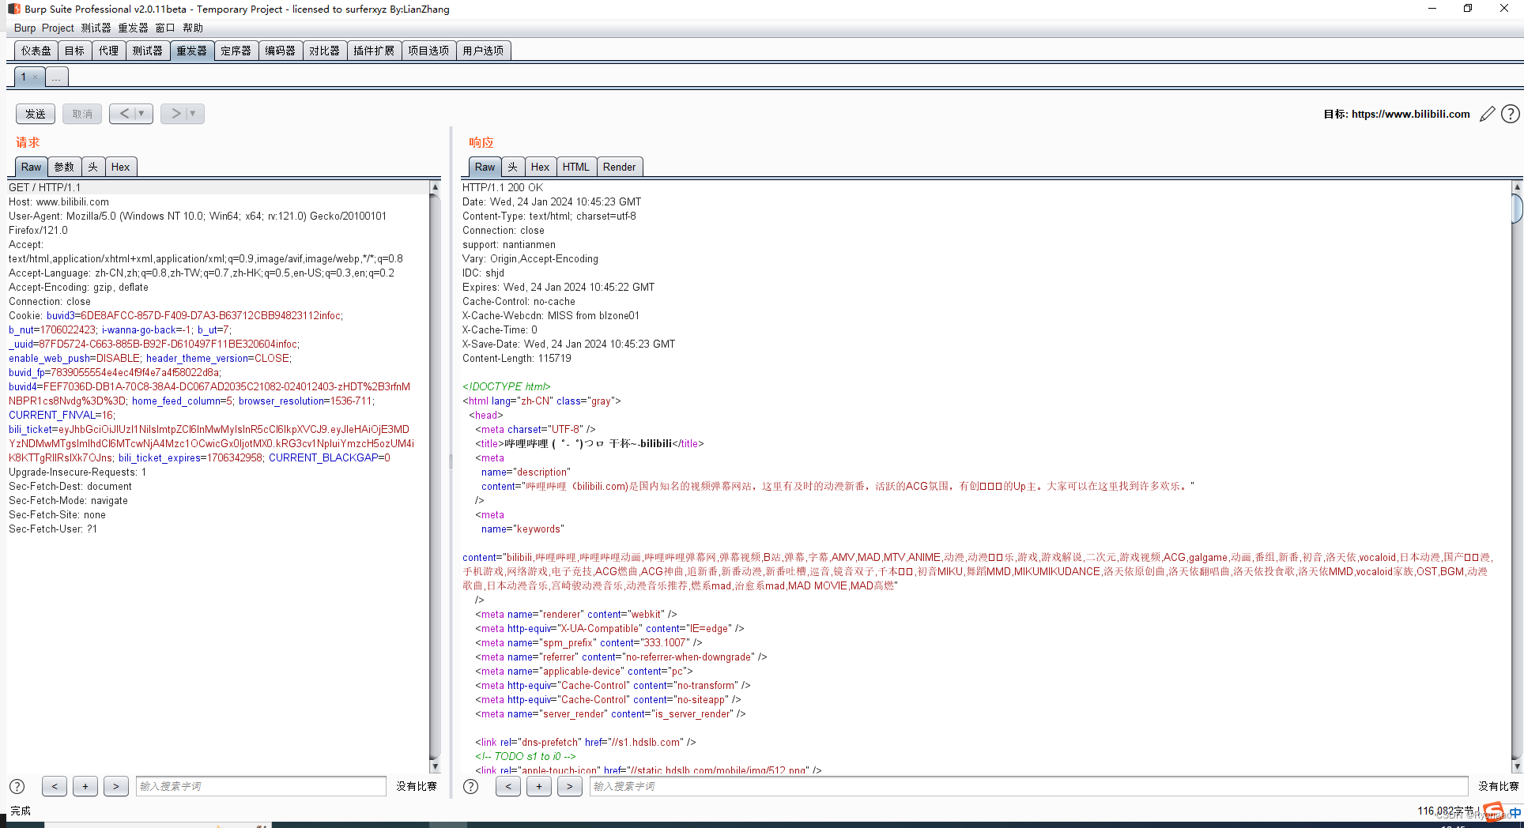Select the response Render tab
This screenshot has height=828, width=1524.
(x=620, y=167)
